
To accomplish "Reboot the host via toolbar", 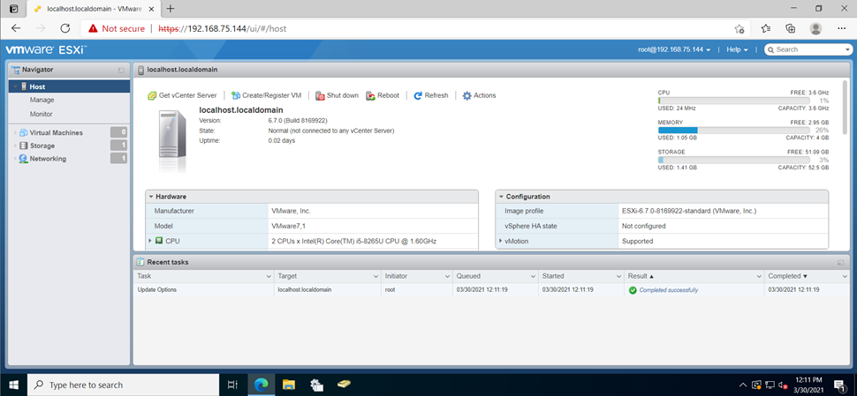I will [383, 95].
